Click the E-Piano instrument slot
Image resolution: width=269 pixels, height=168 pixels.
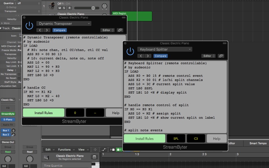8,120
